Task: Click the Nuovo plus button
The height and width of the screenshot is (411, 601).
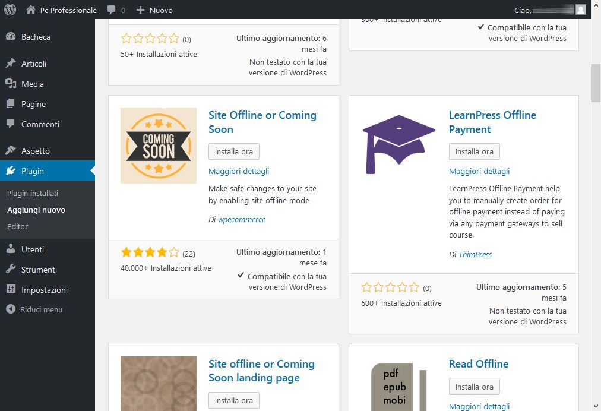Action: (154, 10)
